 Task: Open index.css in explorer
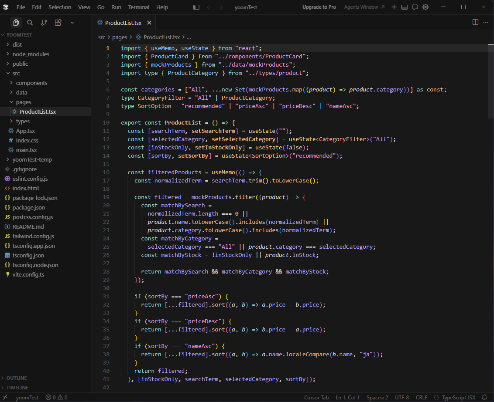(46, 141)
